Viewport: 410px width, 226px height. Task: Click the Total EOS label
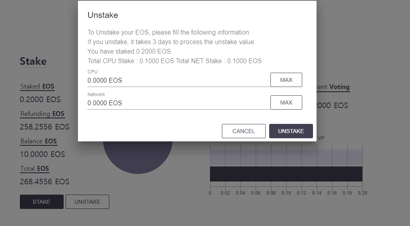point(35,169)
